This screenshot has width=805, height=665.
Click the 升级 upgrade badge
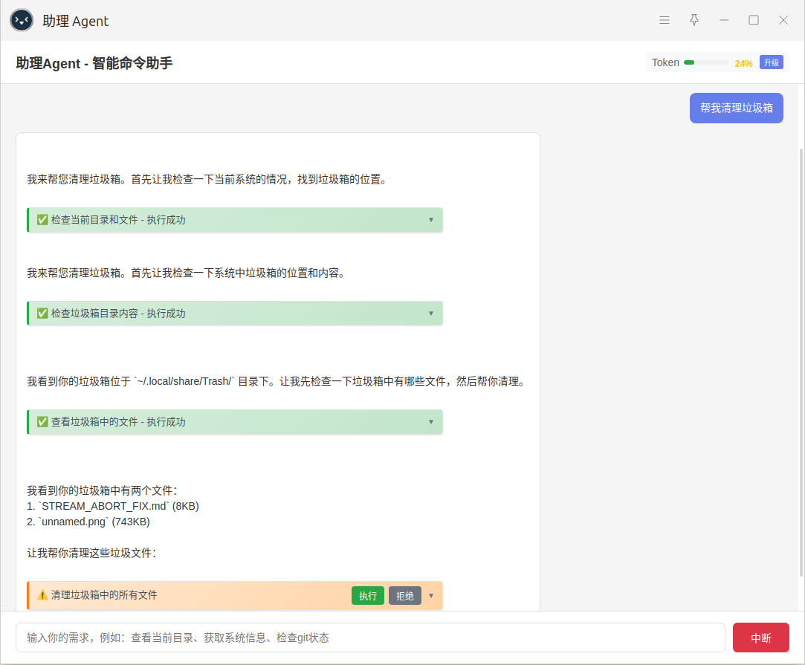(x=772, y=62)
